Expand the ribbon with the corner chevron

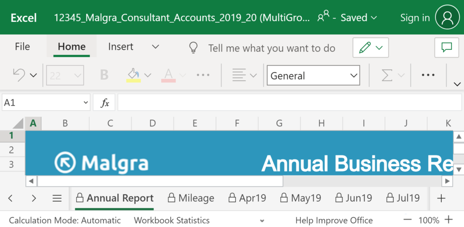click(457, 84)
